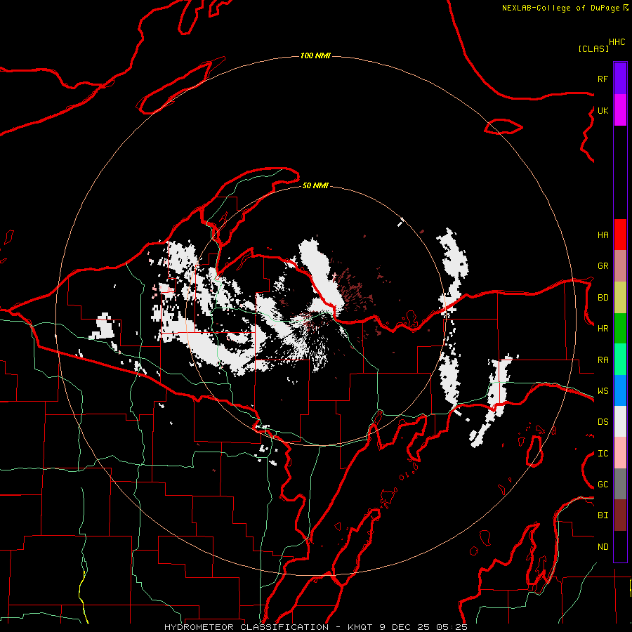Image resolution: width=632 pixels, height=632 pixels.
Task: Click the '100 NMI' range ring label
Action: pos(315,55)
